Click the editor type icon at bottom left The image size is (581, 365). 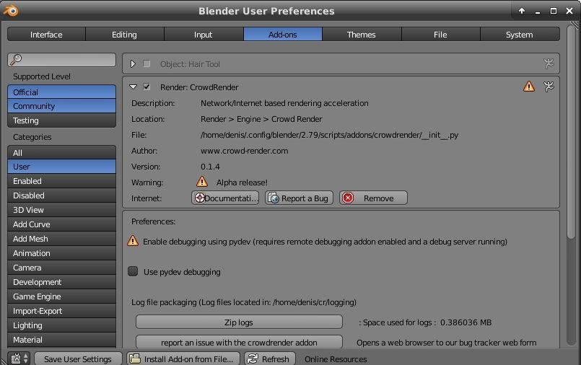click(x=16, y=359)
